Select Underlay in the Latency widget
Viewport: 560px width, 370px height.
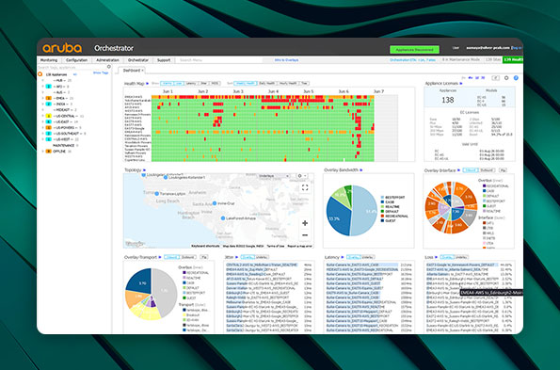point(367,257)
